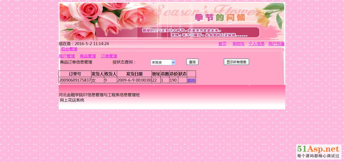Click the 用户充值 recharge link
This screenshot has height=162, width=344.
(x=276, y=44)
